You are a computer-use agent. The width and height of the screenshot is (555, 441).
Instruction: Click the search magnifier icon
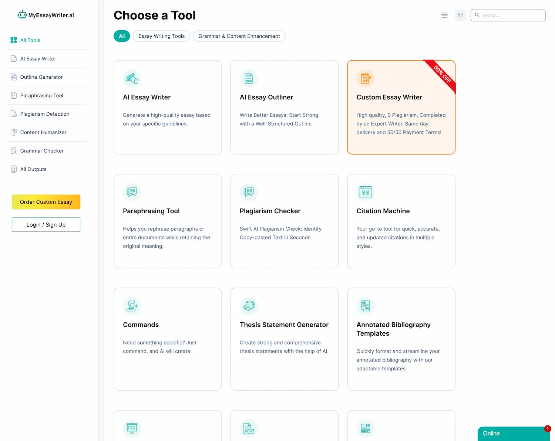tap(477, 15)
